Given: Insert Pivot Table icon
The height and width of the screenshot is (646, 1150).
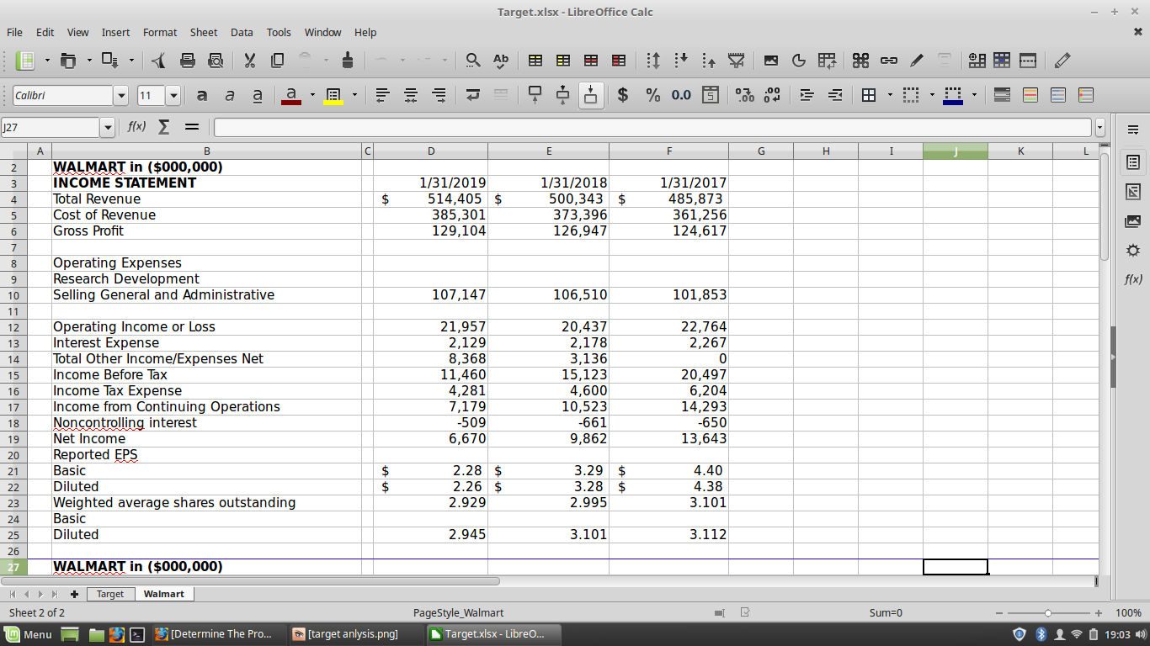Looking at the screenshot, I should click(827, 61).
